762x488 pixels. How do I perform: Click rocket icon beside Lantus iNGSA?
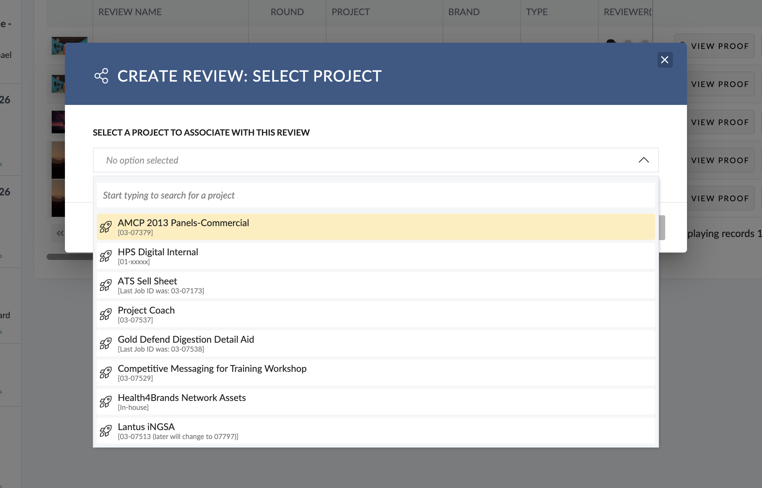coord(106,431)
